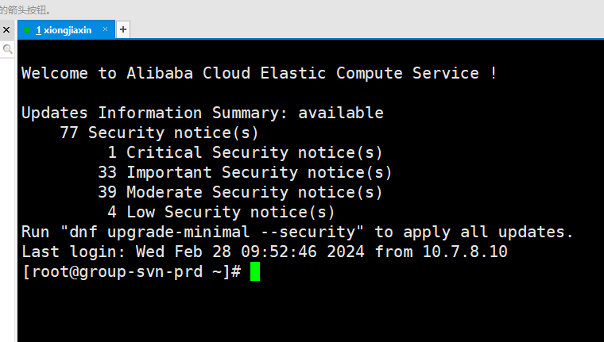The width and height of the screenshot is (604, 342).
Task: Click the 1 Critical Security notice(s) line
Action: [245, 152]
